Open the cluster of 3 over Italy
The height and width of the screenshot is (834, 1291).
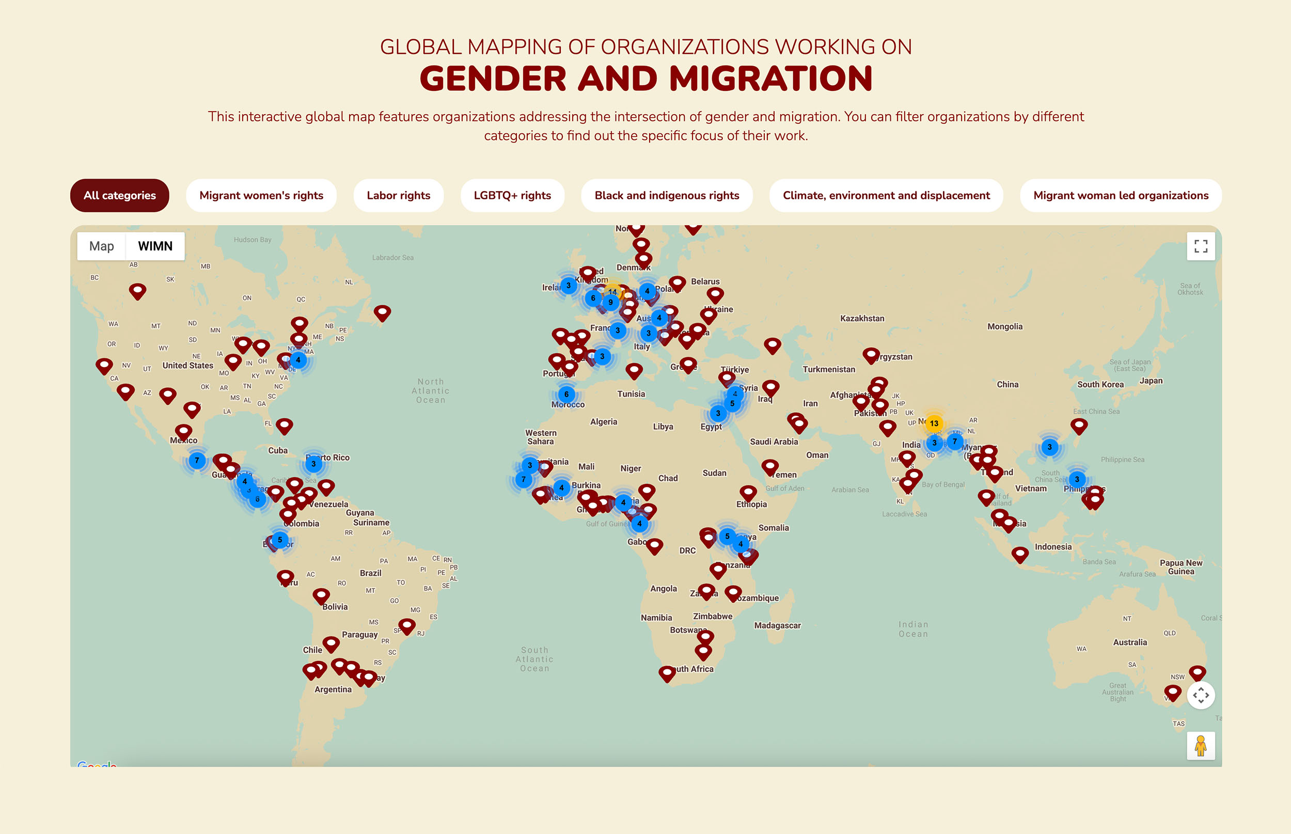click(x=648, y=333)
